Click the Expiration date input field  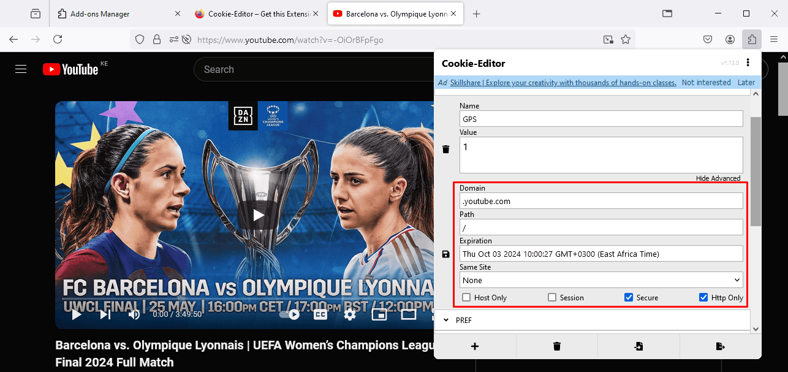(x=601, y=254)
